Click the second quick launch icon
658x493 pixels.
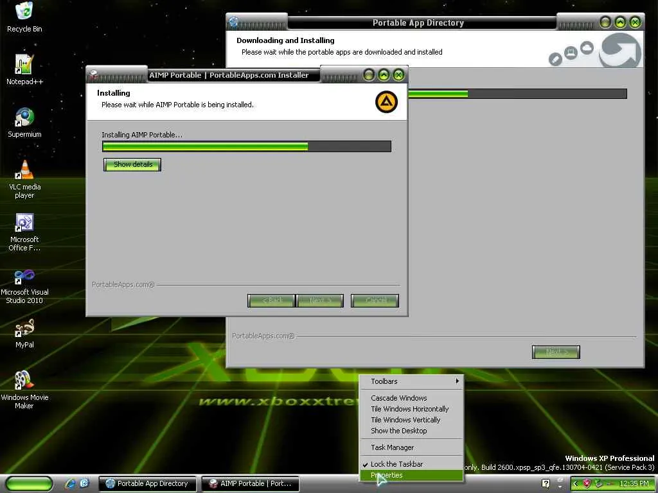tap(84, 483)
